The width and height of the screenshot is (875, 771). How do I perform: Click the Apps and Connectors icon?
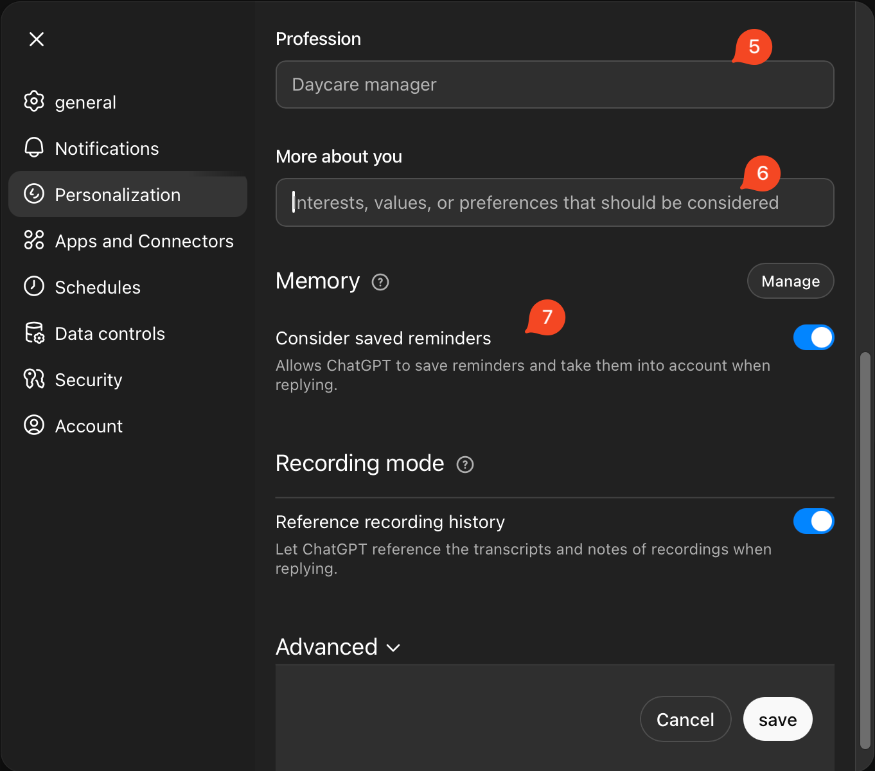pos(34,240)
